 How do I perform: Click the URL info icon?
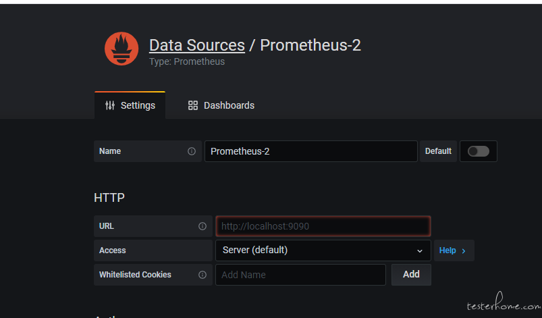pos(202,226)
